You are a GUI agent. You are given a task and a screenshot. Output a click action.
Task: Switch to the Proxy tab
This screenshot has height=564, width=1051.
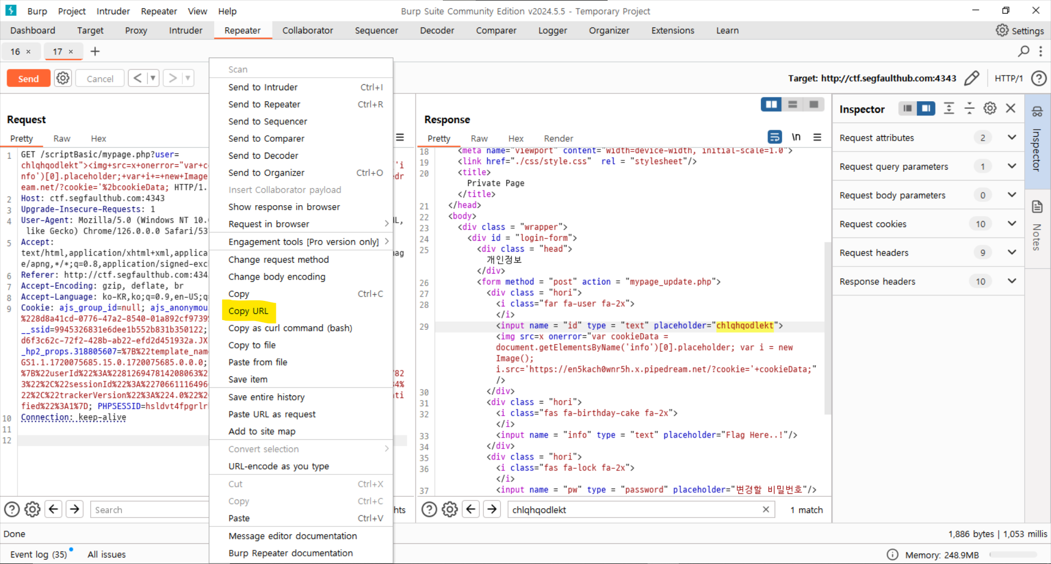(x=136, y=31)
